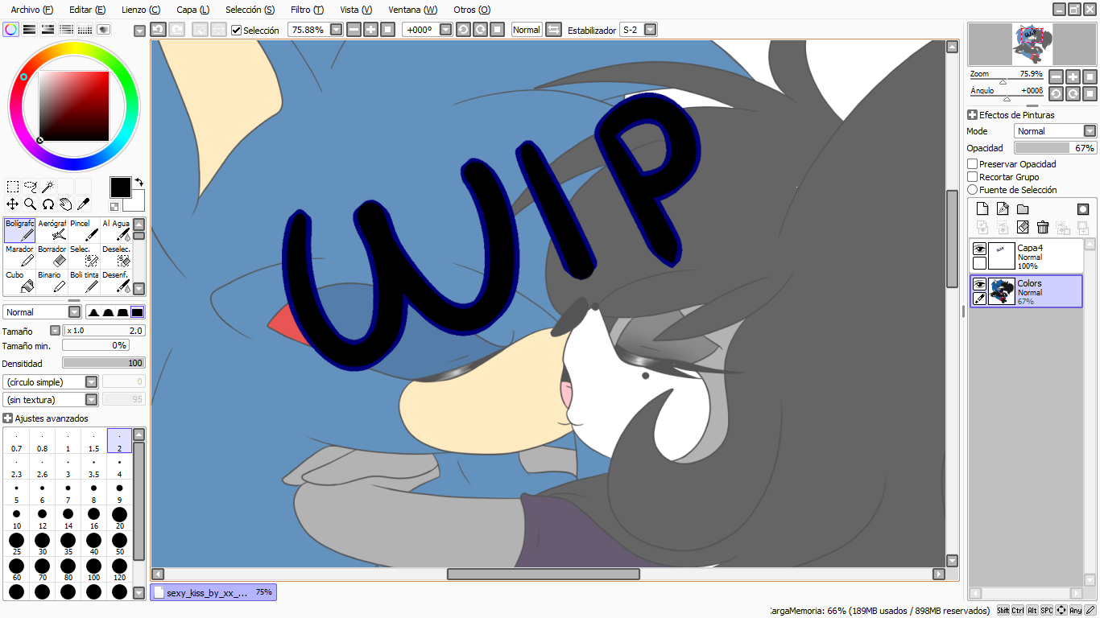This screenshot has width=1100, height=618.
Task: Open the Archivo menu
Action: [x=31, y=10]
